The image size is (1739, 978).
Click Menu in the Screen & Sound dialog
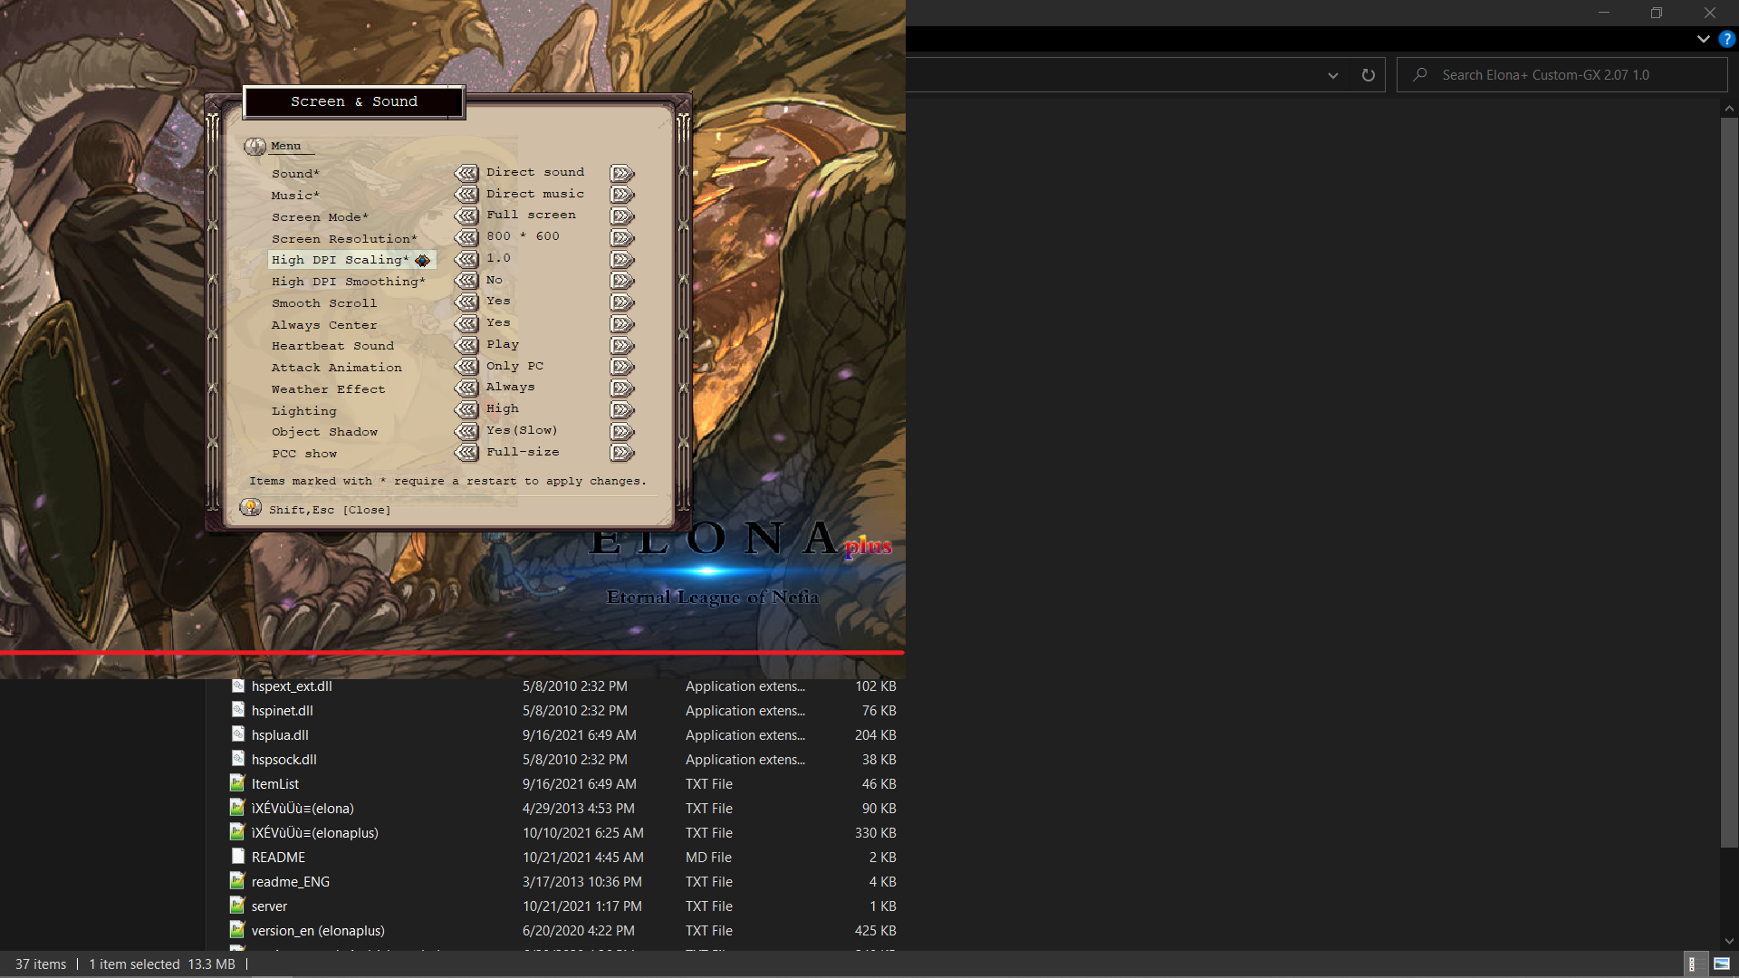[286, 146]
